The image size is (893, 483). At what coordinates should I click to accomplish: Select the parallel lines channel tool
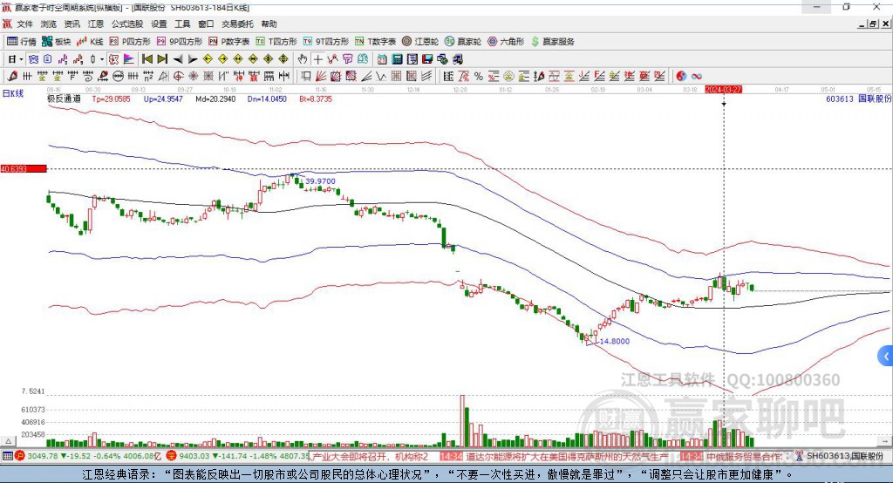click(x=426, y=76)
